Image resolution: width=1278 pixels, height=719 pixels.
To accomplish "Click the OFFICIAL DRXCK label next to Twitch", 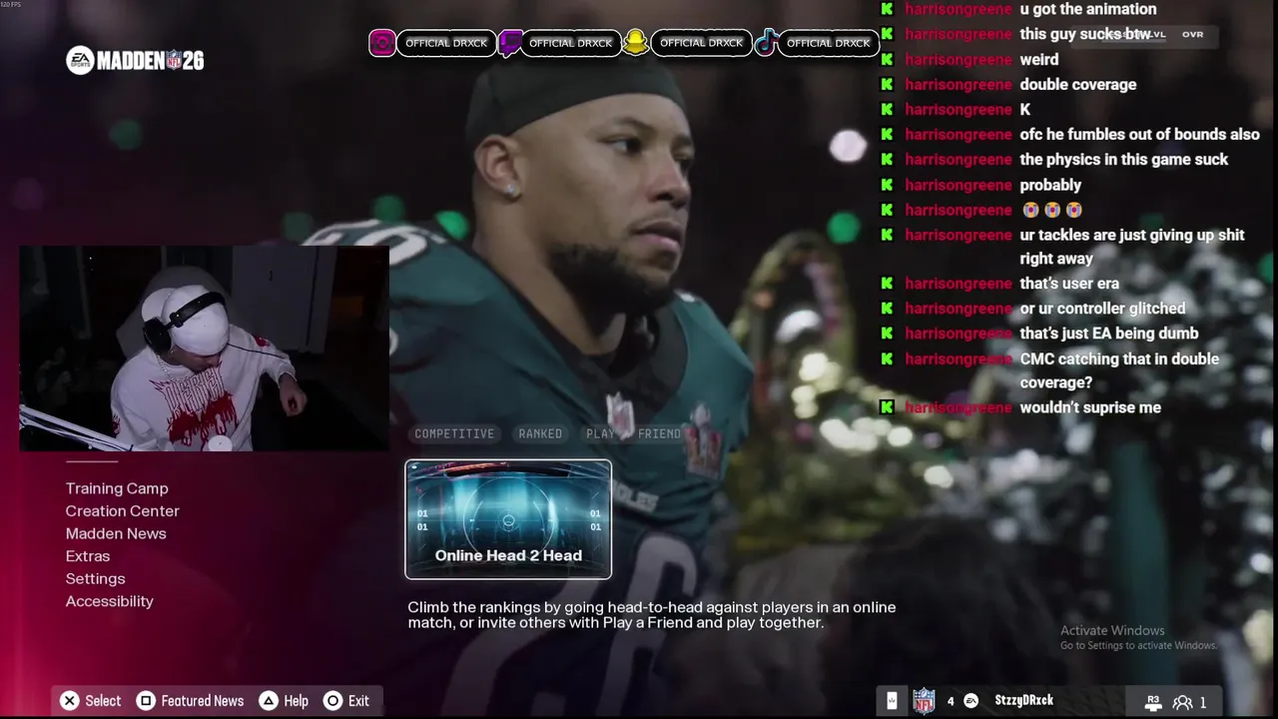I will [570, 43].
